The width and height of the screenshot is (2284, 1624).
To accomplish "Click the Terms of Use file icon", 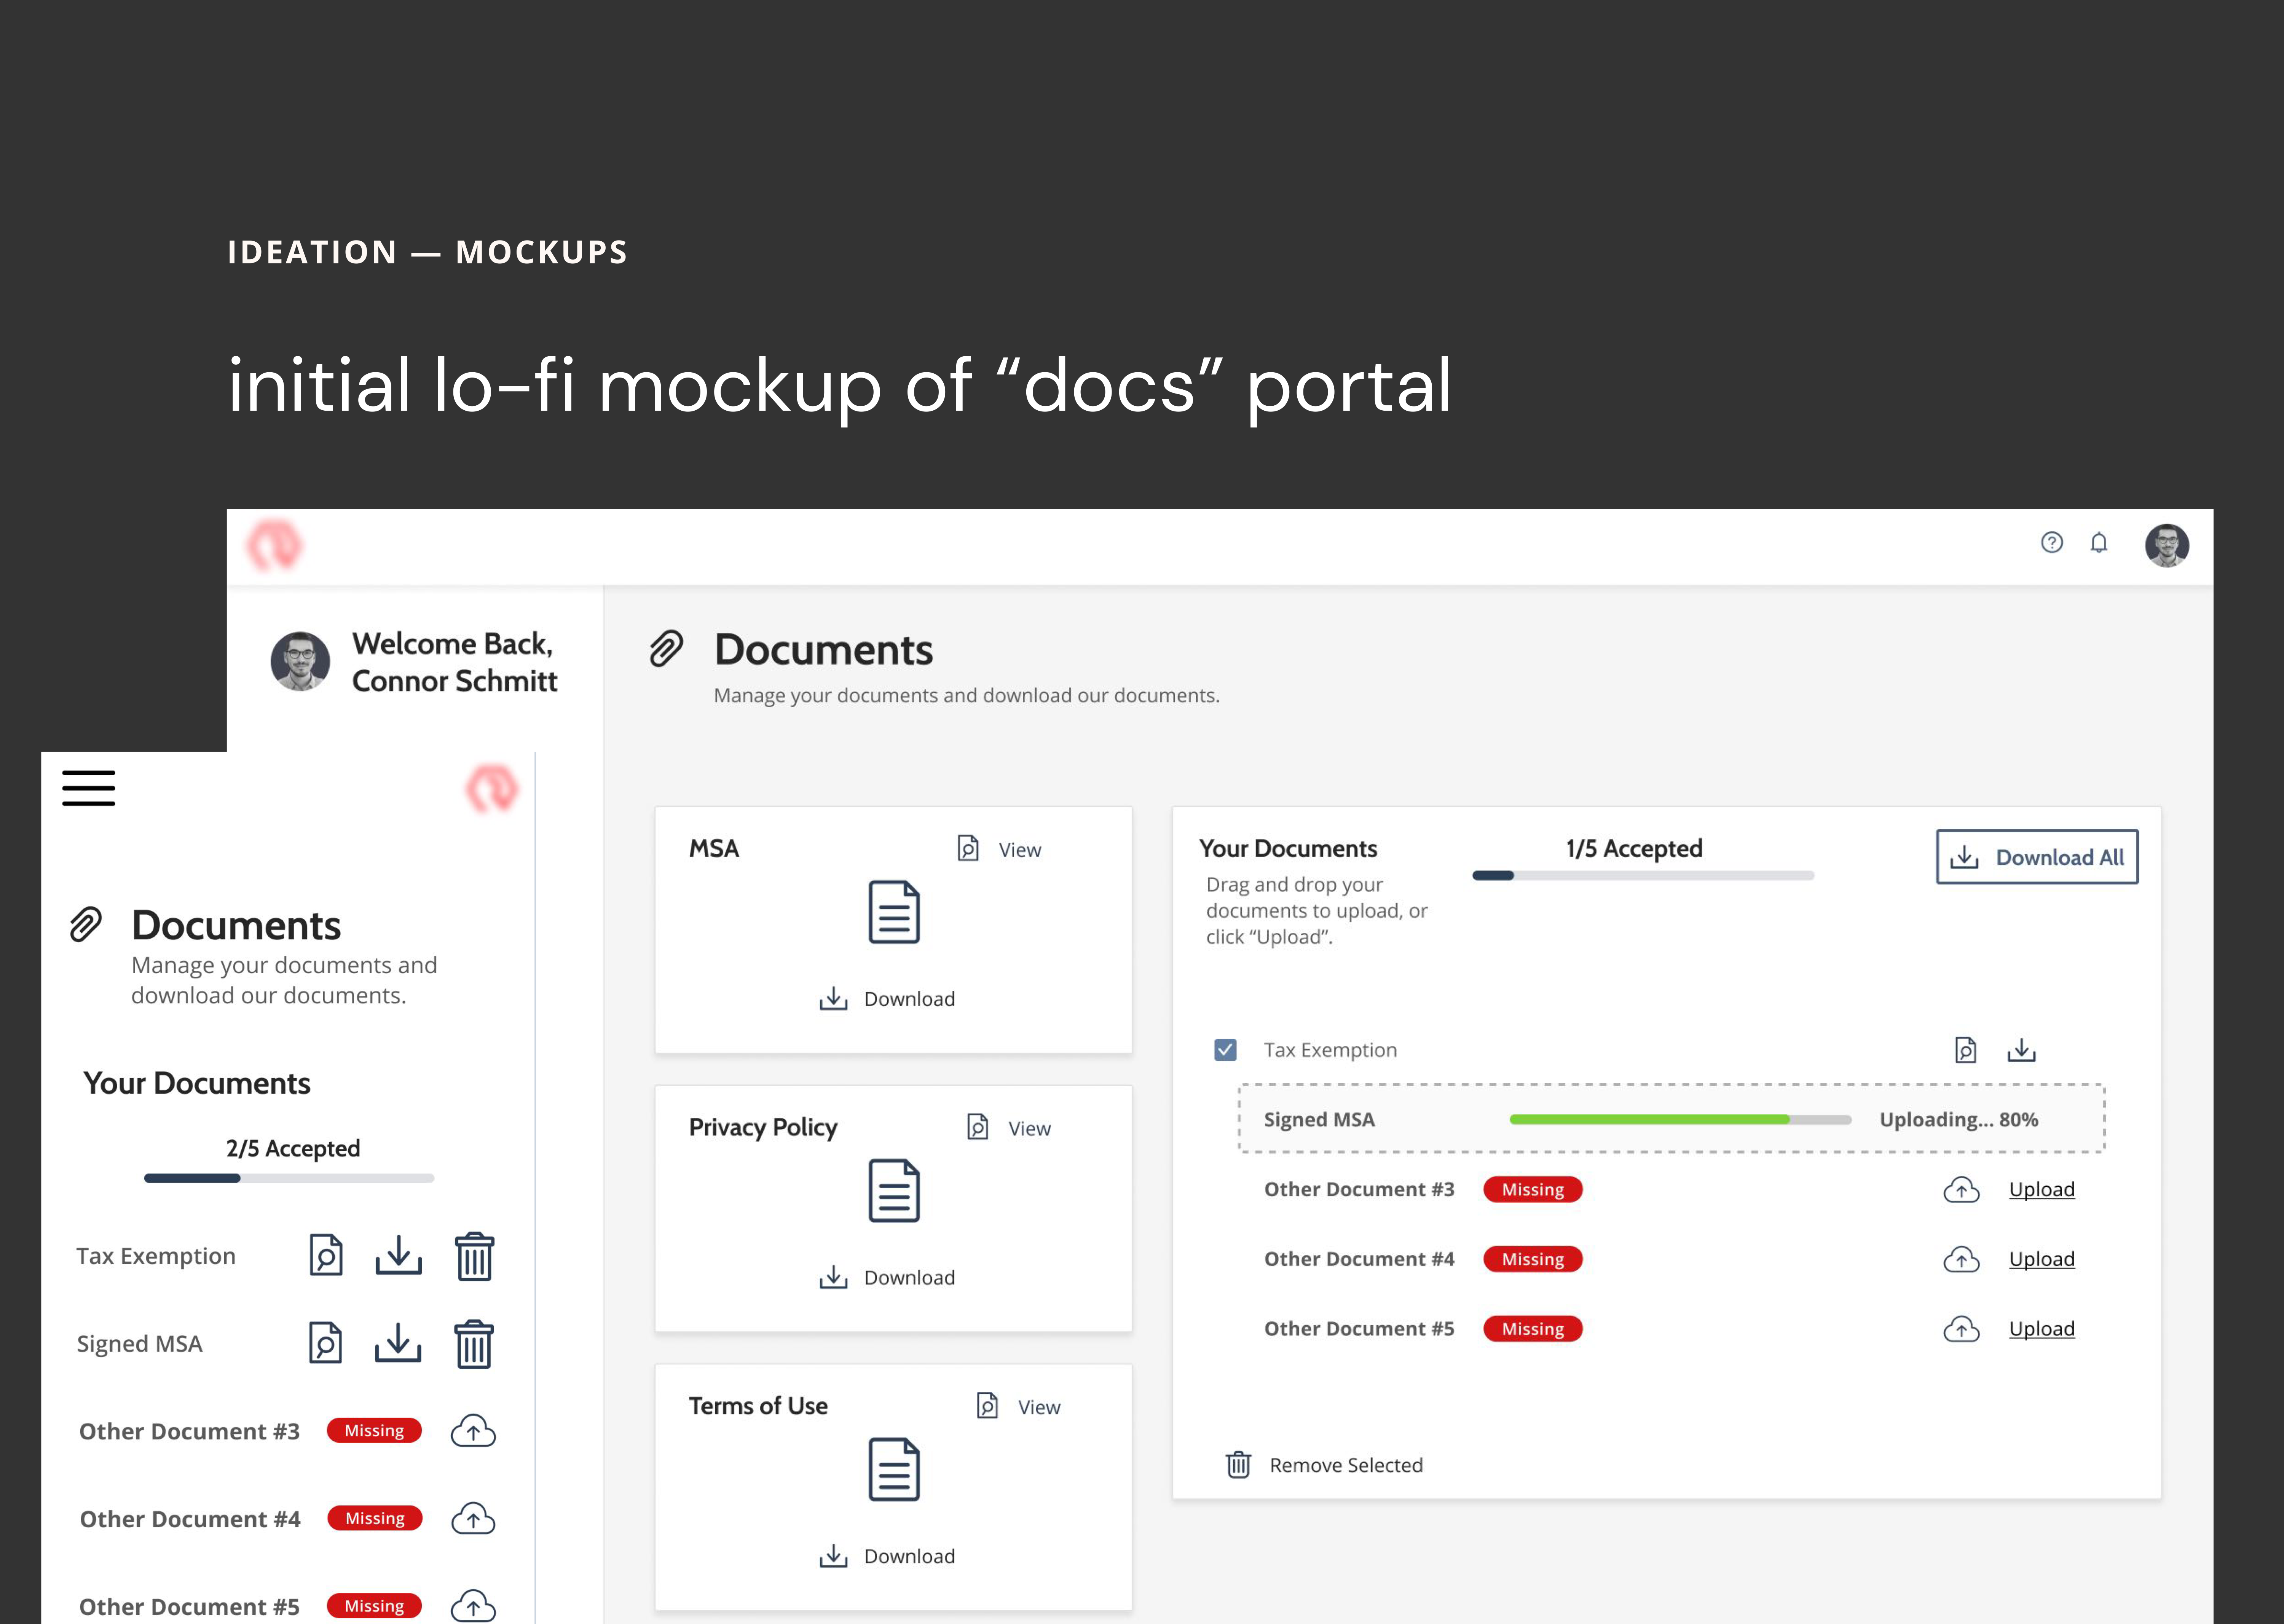I will [894, 1470].
